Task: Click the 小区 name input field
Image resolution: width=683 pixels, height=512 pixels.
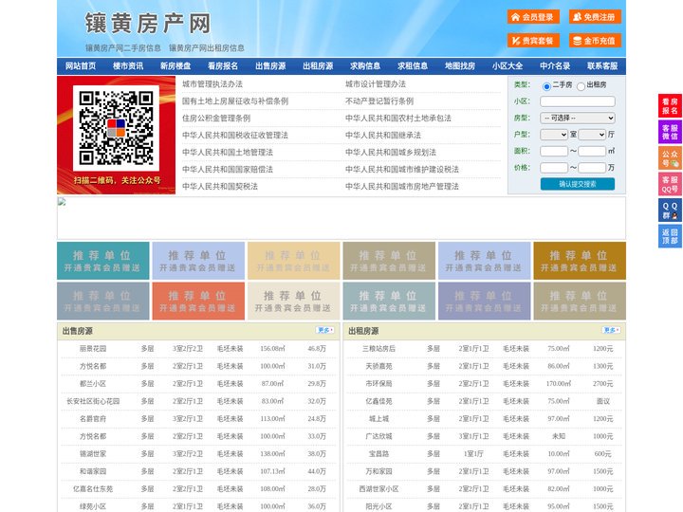Action: pyautogui.click(x=578, y=101)
